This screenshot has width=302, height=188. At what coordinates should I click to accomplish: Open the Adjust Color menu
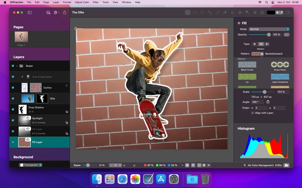(82, 2)
